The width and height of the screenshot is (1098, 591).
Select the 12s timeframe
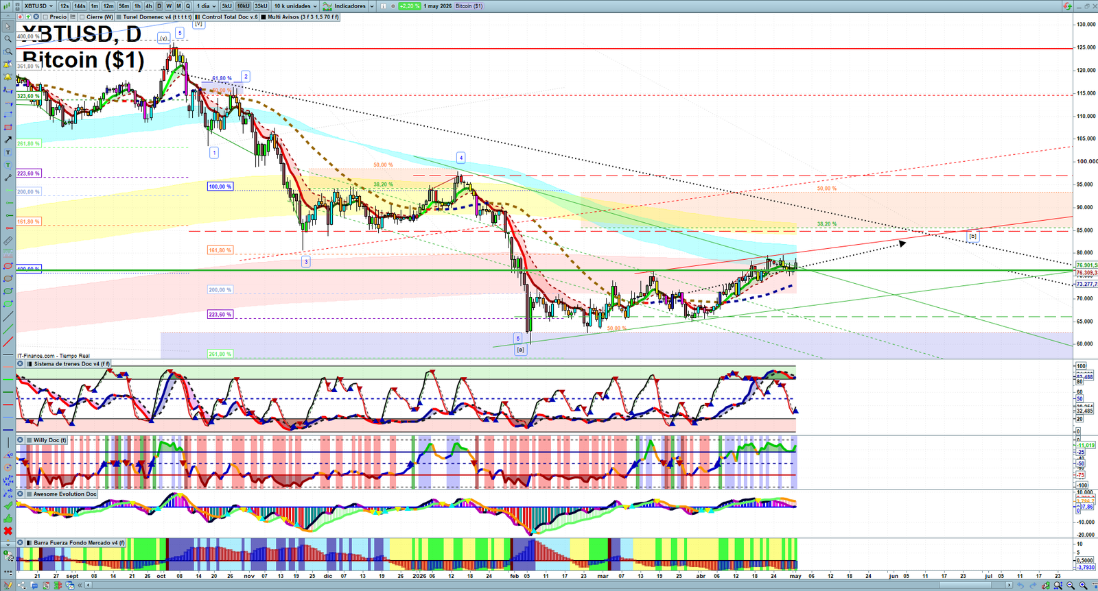coord(65,6)
